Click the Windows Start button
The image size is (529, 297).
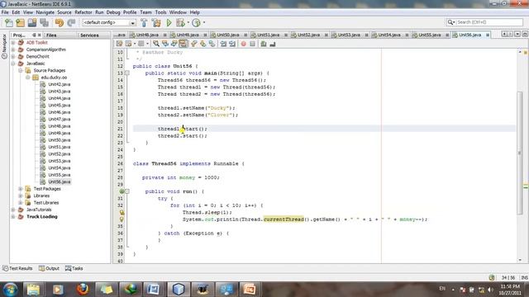pos(10,290)
